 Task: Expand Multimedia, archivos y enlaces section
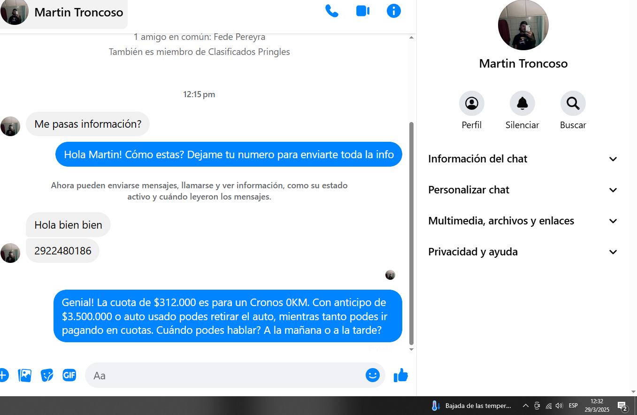523,221
